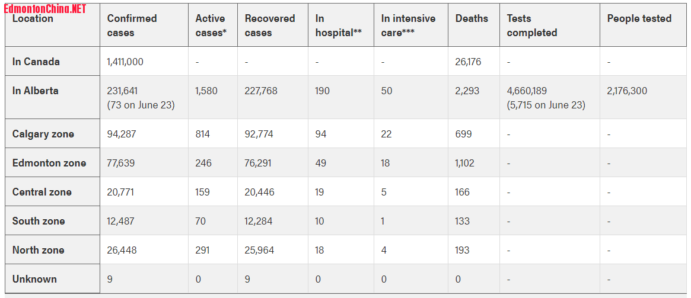This screenshot has width=691, height=298.
Task: Click the North zone row label
Action: [x=39, y=250]
